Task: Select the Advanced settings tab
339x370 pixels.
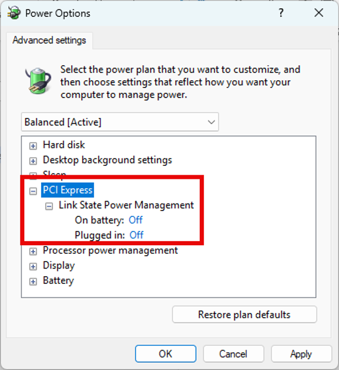Action: (49, 40)
